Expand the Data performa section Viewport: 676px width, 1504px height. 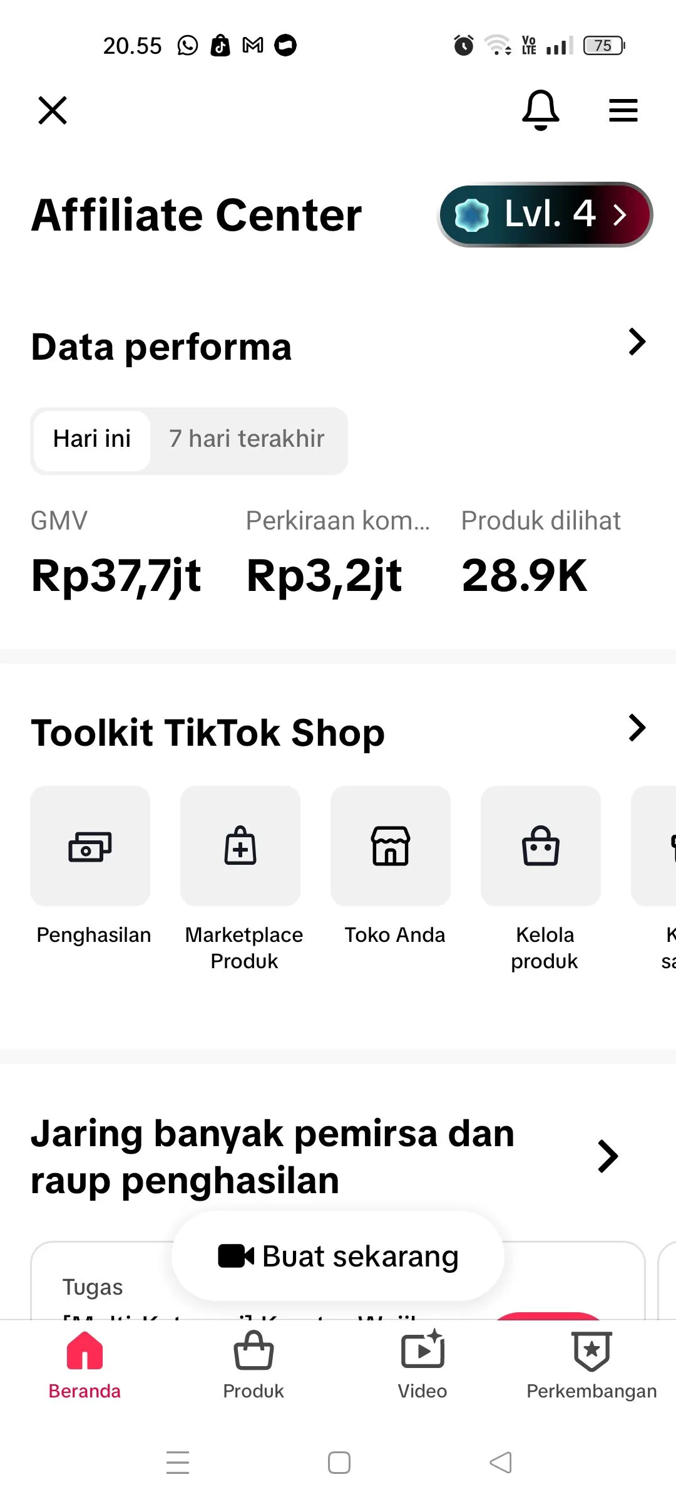(637, 342)
